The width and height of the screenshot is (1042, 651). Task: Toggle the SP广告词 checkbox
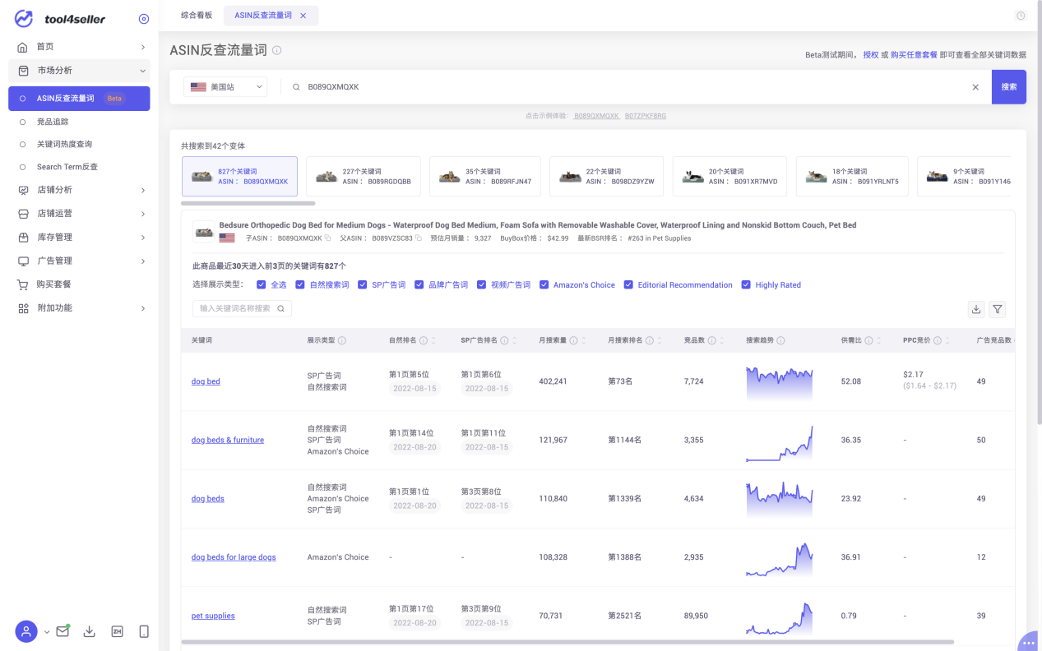pos(363,285)
